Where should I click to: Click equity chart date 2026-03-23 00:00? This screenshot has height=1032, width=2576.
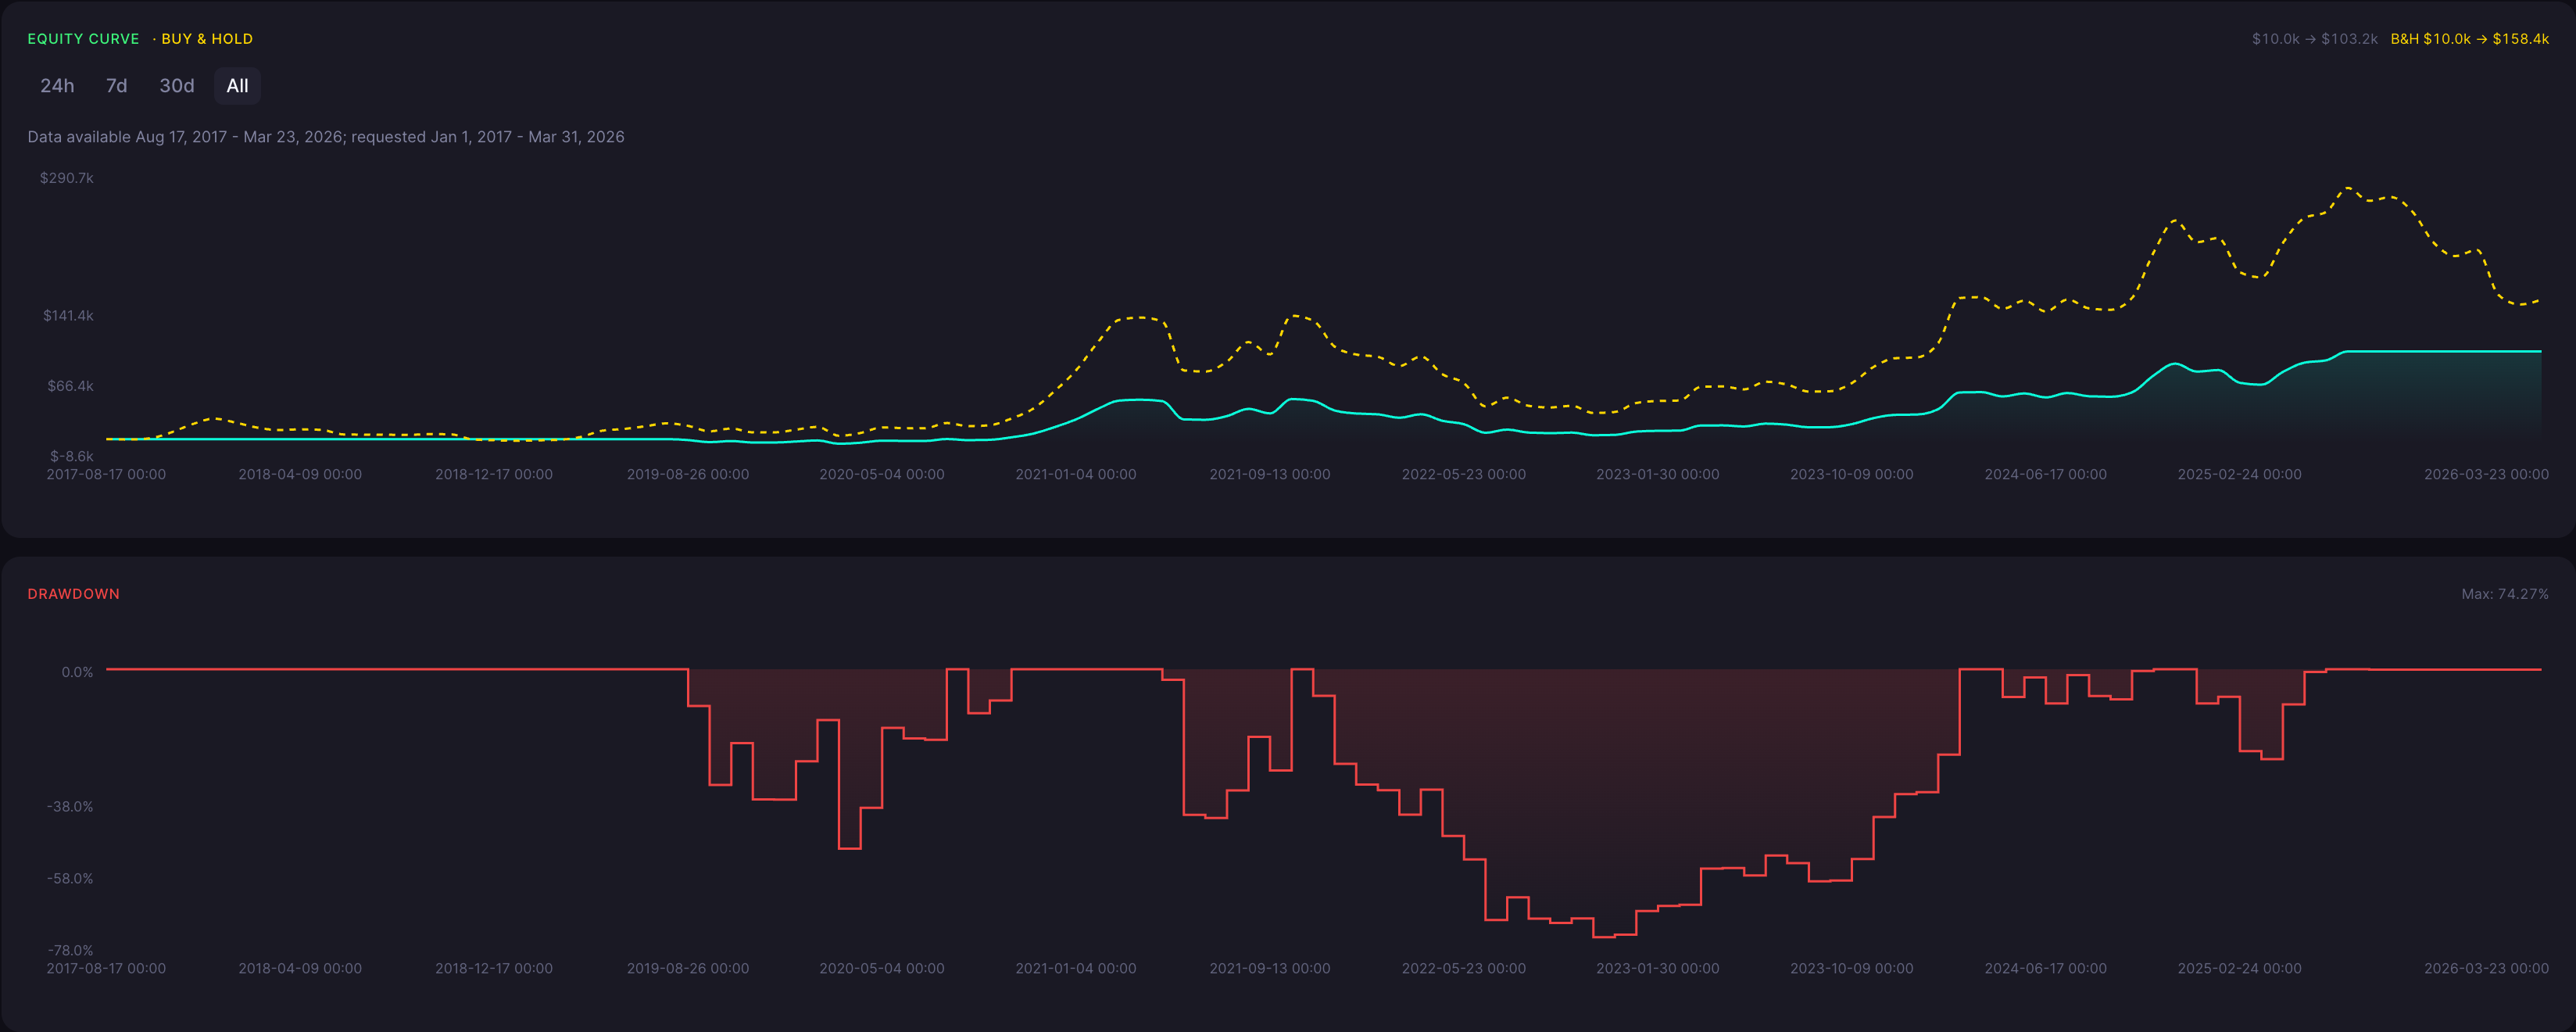click(2486, 475)
